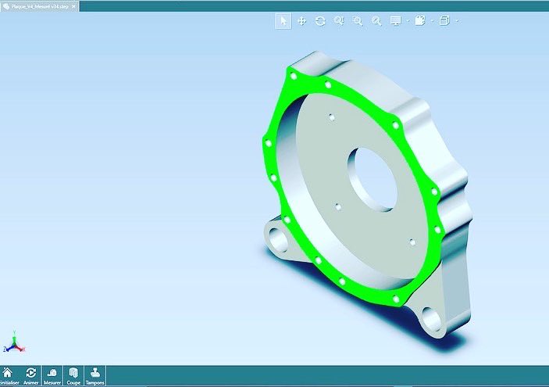
Task: Enable the Rotate view tool
Action: [320, 21]
